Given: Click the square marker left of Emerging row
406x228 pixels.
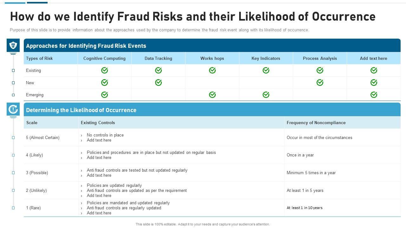Looking at the screenshot, I should pyautogui.click(x=13, y=95).
